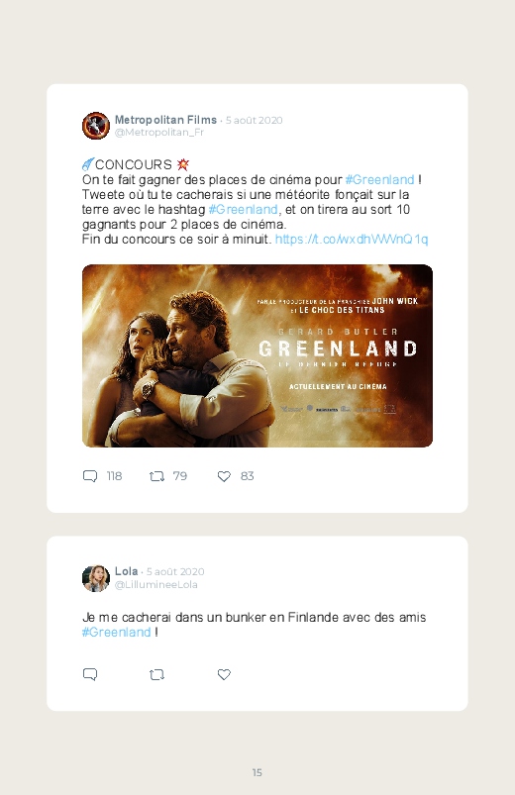
Task: Open the t.co link in contest tweet
Action: [352, 240]
